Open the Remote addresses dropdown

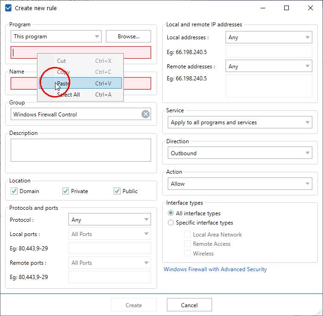pyautogui.click(x=268, y=67)
